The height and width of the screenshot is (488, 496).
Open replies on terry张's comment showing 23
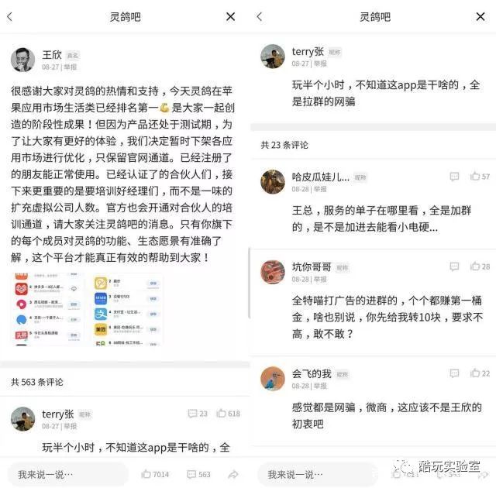(x=198, y=414)
